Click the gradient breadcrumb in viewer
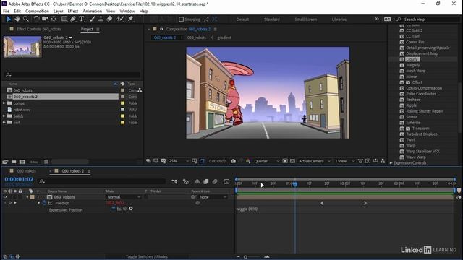The height and width of the screenshot is (260, 463). 224,38
